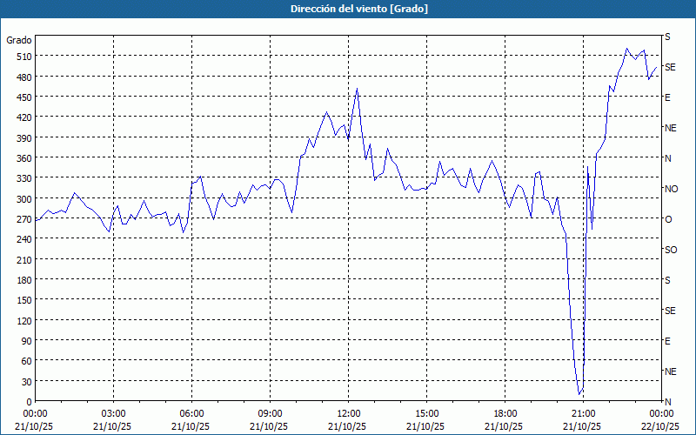Image resolution: width=696 pixels, height=435 pixels.
Task: Select the 21:00 time label
Action: pyautogui.click(x=583, y=413)
